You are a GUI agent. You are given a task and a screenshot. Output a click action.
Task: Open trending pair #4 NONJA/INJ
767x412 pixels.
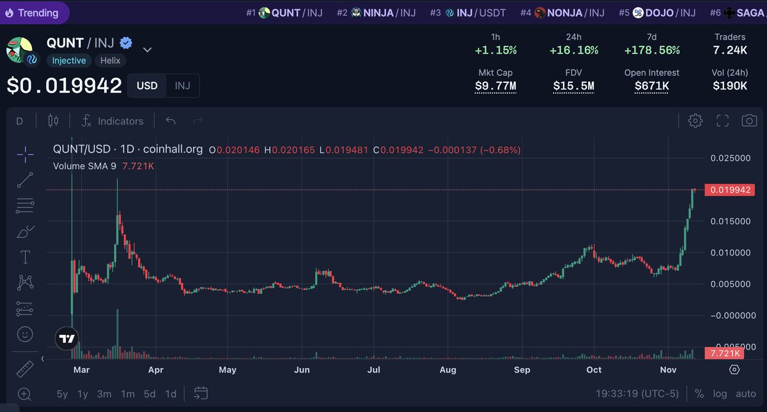(x=562, y=13)
